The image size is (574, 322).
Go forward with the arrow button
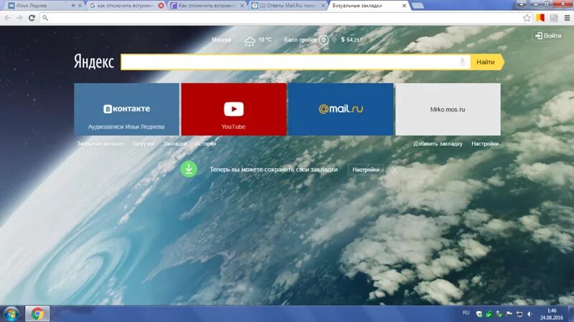click(19, 17)
